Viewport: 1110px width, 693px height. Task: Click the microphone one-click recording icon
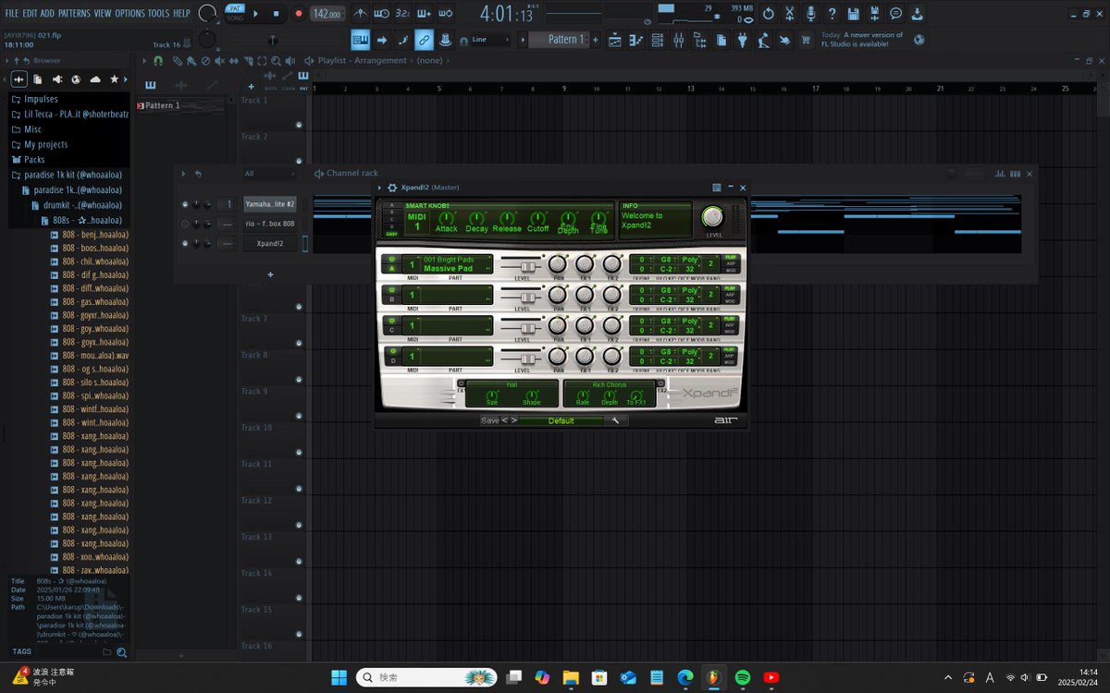pyautogui.click(x=810, y=14)
